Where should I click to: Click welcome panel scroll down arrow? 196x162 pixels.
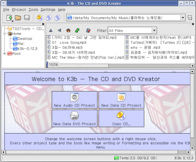(x=192, y=148)
